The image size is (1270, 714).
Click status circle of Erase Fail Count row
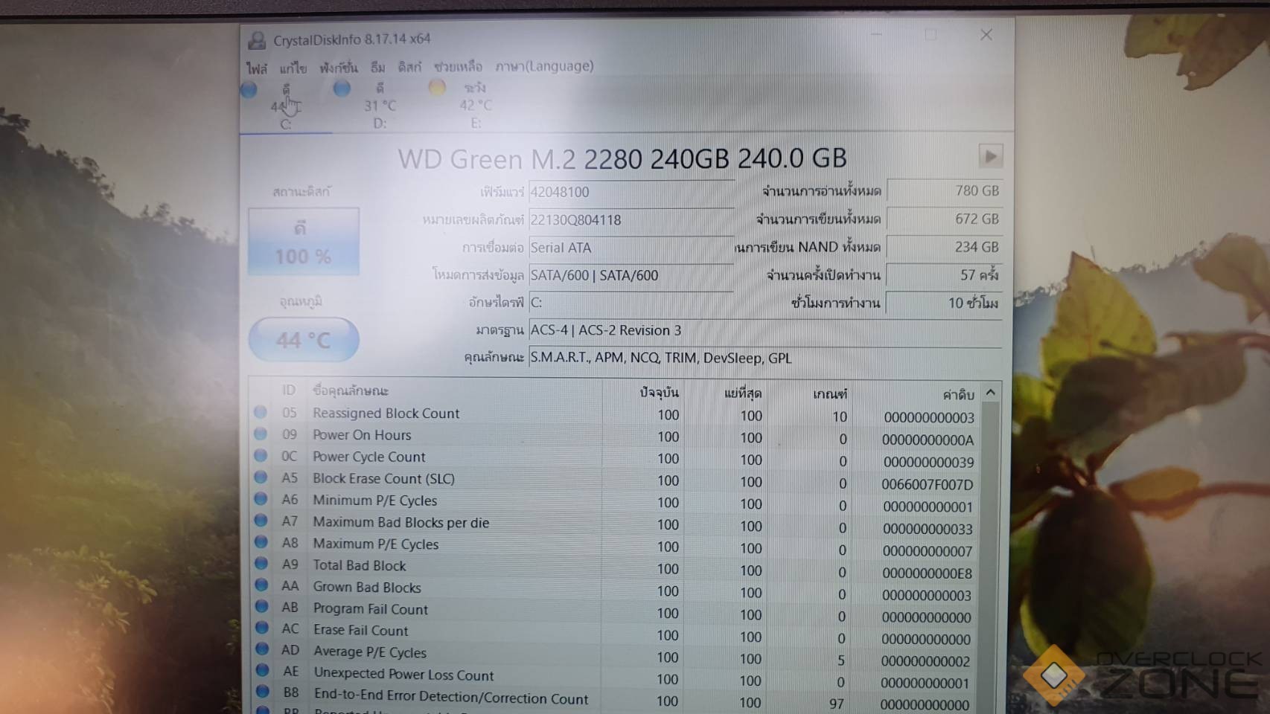(x=262, y=628)
